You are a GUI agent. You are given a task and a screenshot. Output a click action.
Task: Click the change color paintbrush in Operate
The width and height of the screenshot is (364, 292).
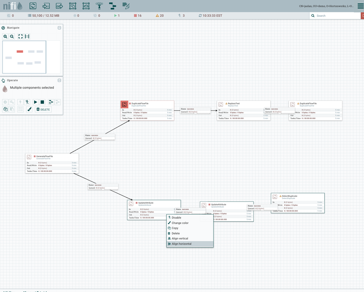coord(30,109)
